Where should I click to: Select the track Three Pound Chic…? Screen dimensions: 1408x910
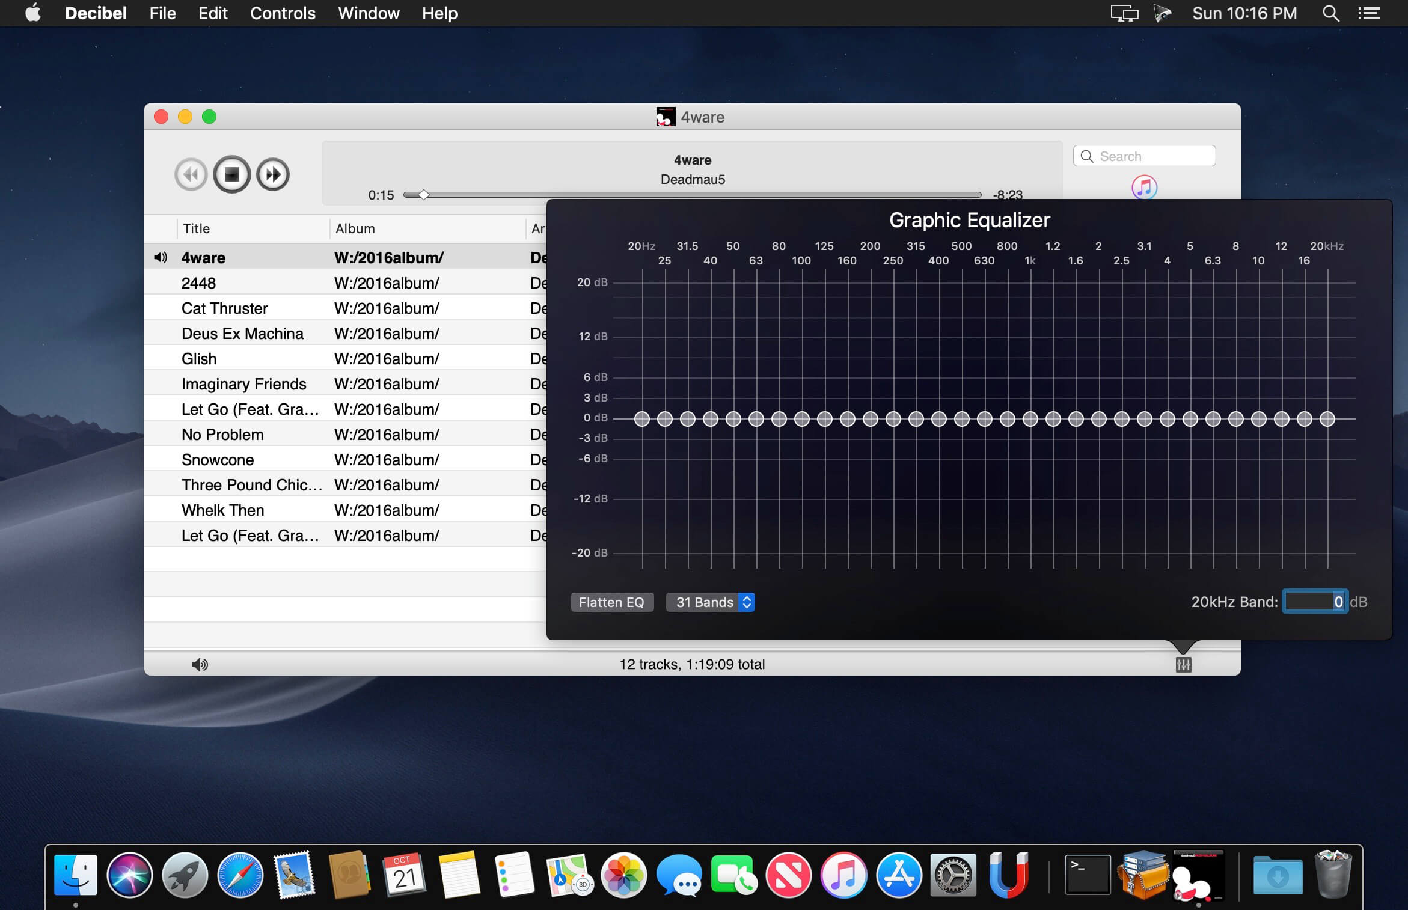(345, 484)
